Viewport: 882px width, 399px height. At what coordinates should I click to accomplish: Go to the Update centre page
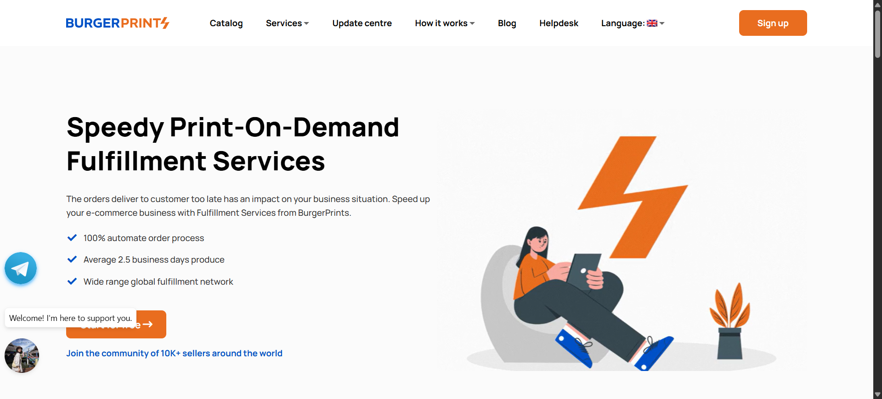pos(362,23)
